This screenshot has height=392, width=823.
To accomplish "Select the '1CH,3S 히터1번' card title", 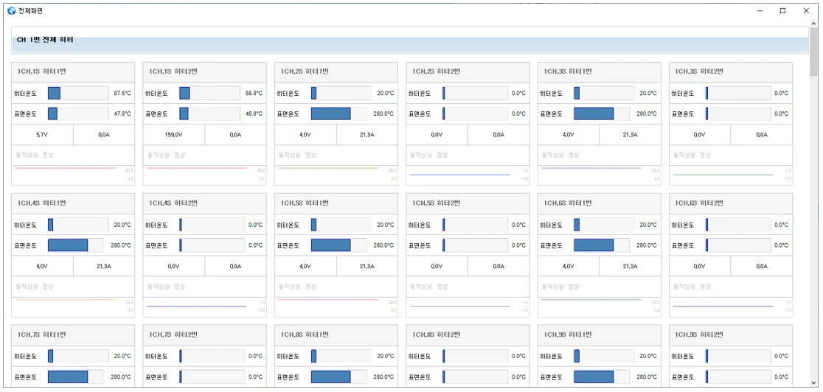I will (568, 71).
